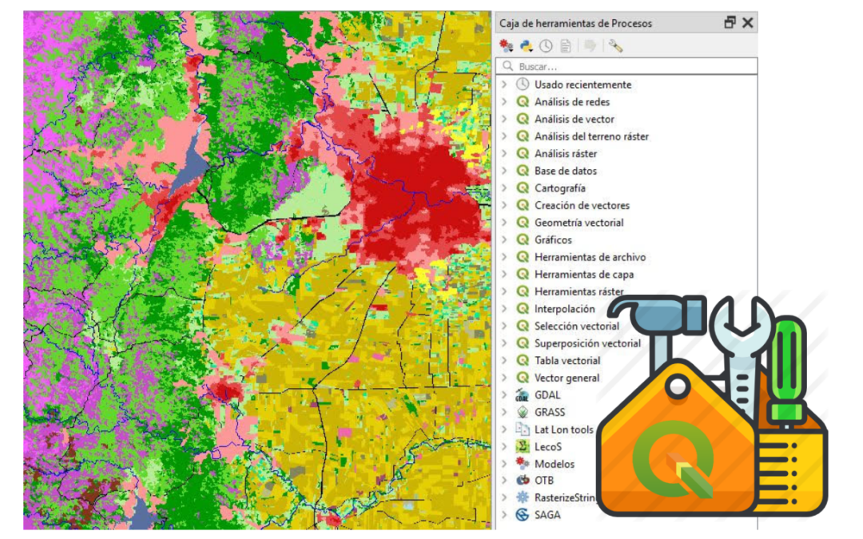Float the Processing toolbox panel
This screenshot has height=539, width=863.
pos(730,22)
